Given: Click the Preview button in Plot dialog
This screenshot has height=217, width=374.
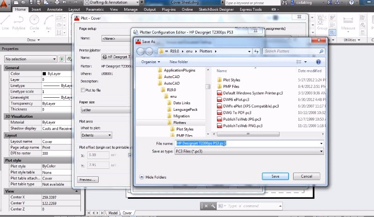Looking at the screenshot, I should [87, 180].
